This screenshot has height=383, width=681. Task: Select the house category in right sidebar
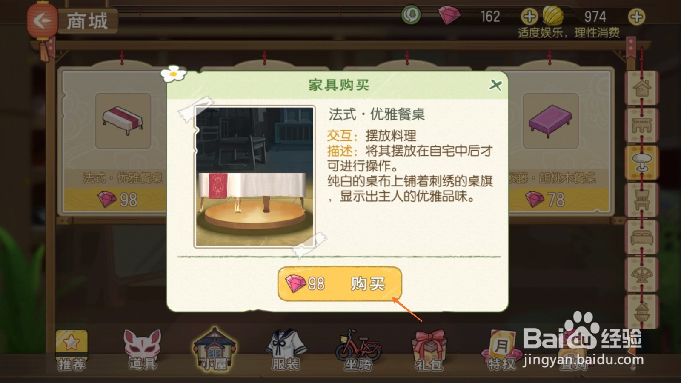tap(641, 88)
